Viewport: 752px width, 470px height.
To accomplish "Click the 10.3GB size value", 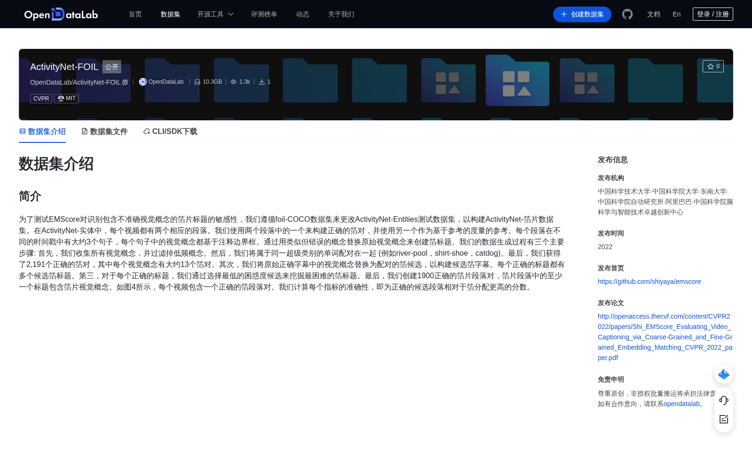I will (x=212, y=82).
